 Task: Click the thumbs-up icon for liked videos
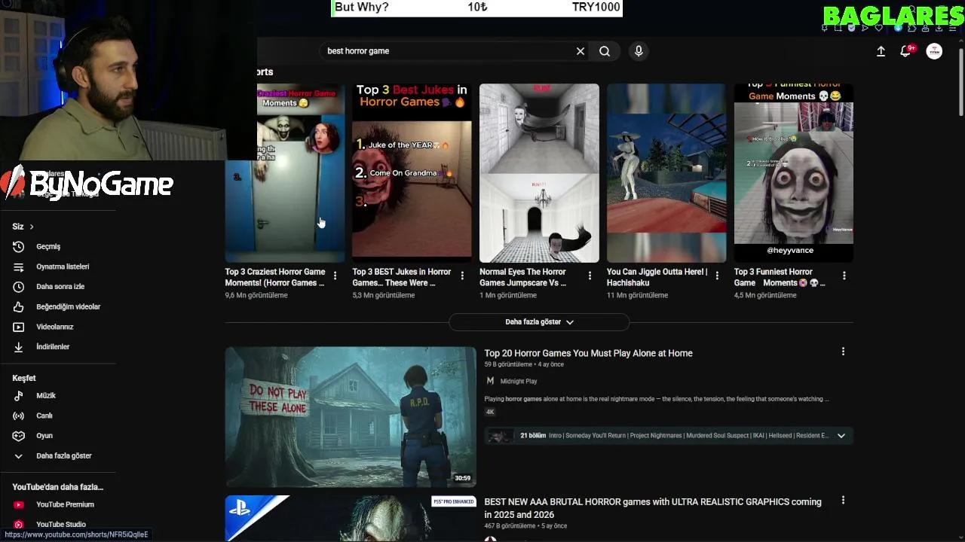(x=19, y=307)
